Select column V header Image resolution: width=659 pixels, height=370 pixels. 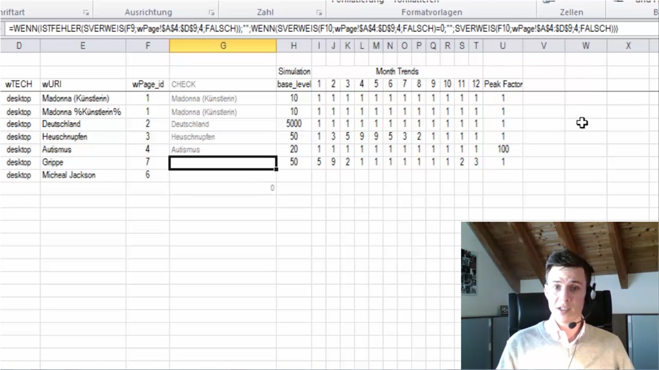pyautogui.click(x=544, y=46)
